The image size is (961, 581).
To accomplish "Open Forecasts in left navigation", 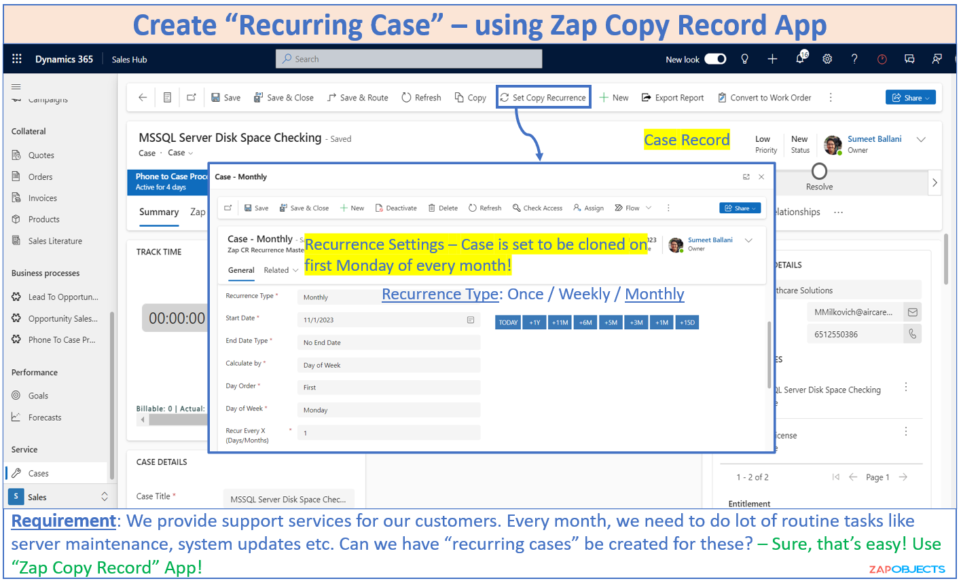I will click(45, 417).
